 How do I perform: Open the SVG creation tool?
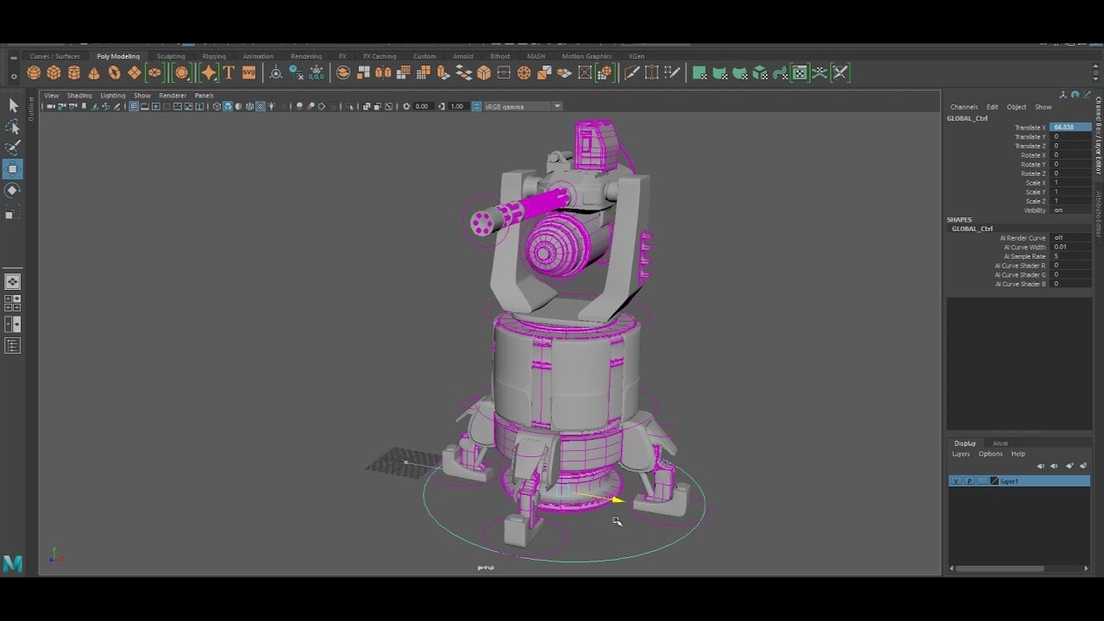pyautogui.click(x=249, y=72)
